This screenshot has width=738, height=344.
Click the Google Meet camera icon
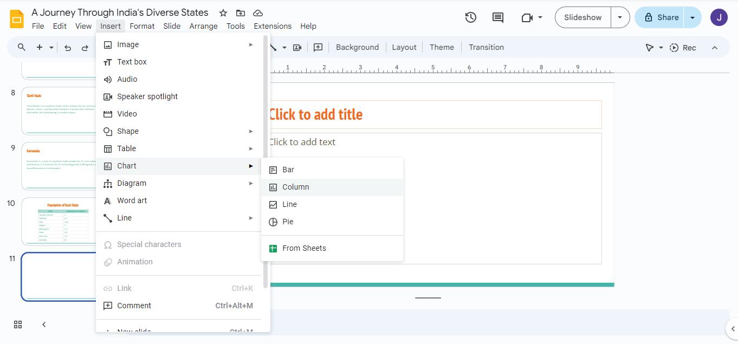(x=527, y=17)
